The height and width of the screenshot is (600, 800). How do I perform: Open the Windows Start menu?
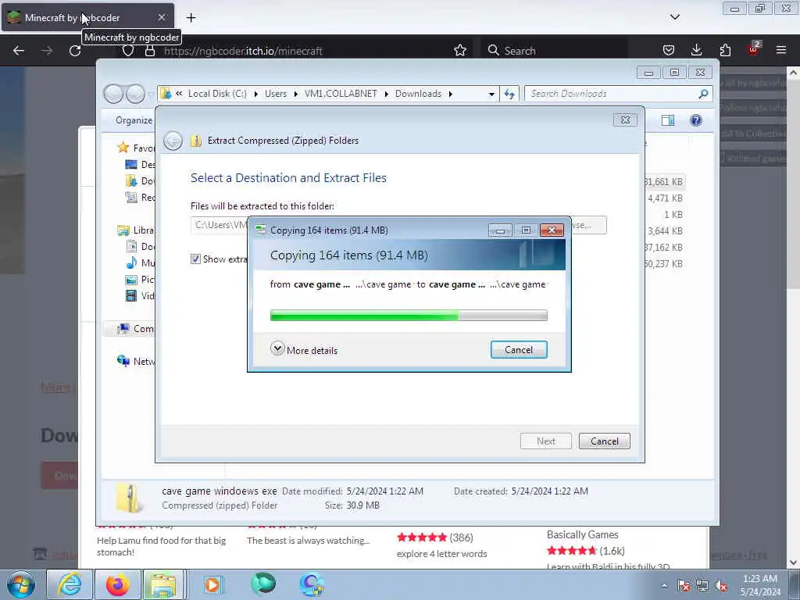21,584
